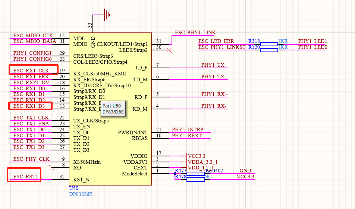Viewport: 355px width, 209px height.
Task: Click the ground symbol above pin 33
Action: pyautogui.click(x=107, y=15)
